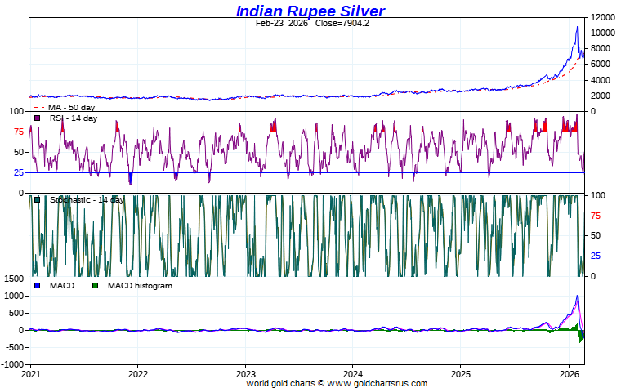This screenshot has width=621, height=388.
Task: Click the Stochastic - 14 day label
Action: click(87, 200)
